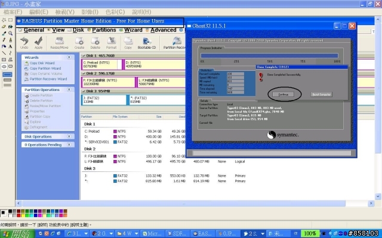Click the Copy Partition Wizard link
Screen dimensions: 382x238
[45, 68]
